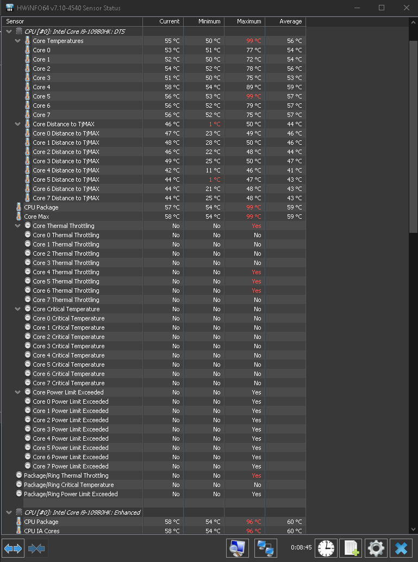Click the scrollbar down arrow

(413, 529)
